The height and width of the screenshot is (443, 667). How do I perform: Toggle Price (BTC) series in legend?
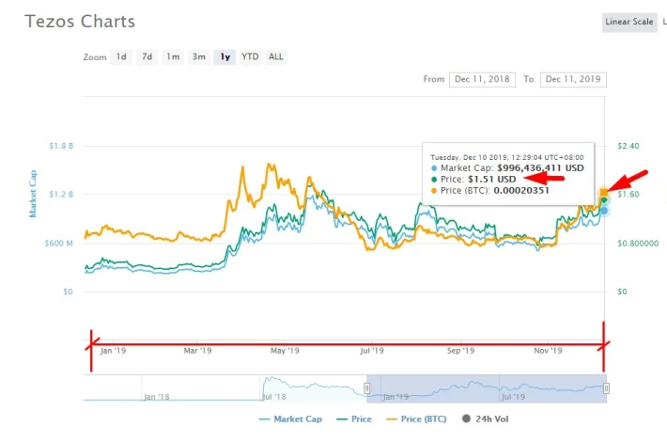(416, 419)
